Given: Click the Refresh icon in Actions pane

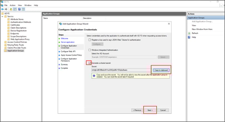Looking at the screenshot, I should coord(189,33).
